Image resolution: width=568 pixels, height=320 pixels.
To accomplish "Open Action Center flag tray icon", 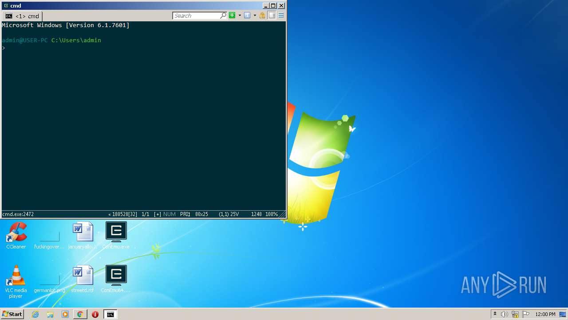I will click(x=526, y=314).
